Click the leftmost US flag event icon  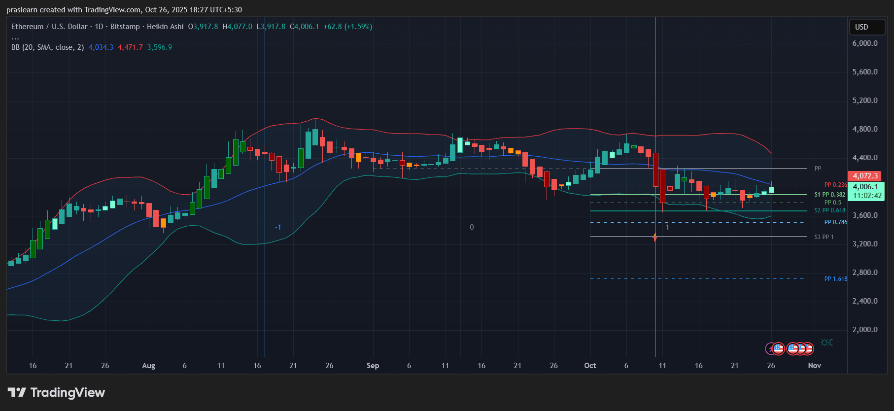tap(778, 349)
